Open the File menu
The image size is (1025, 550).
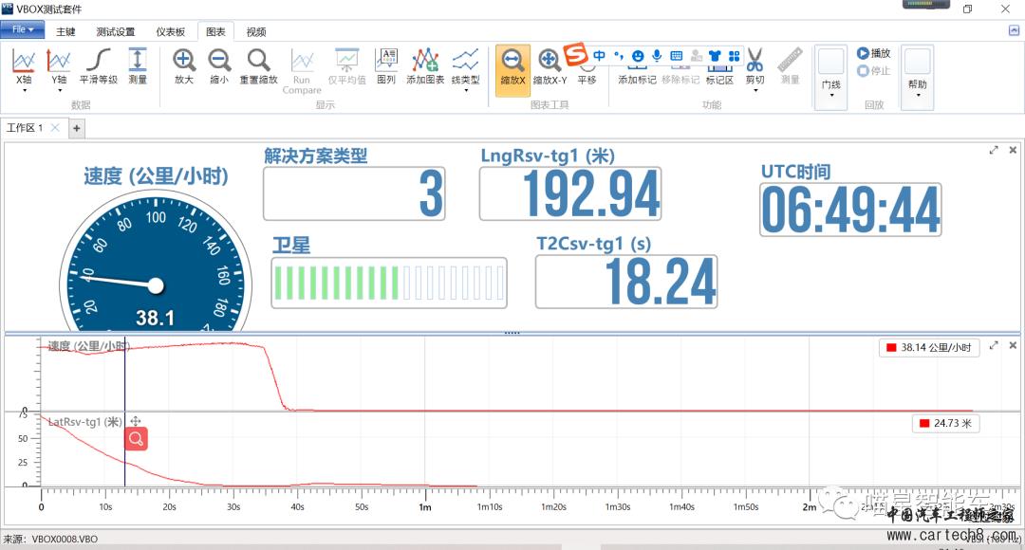[23, 29]
